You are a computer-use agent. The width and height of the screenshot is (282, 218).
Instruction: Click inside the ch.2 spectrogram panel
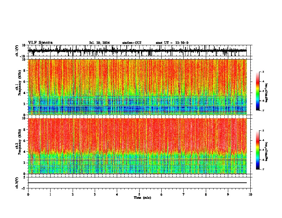pos(137,146)
